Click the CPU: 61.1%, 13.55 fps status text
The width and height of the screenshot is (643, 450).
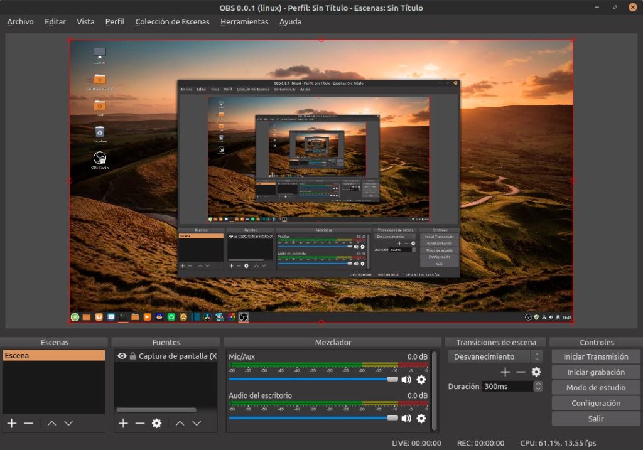(x=558, y=443)
